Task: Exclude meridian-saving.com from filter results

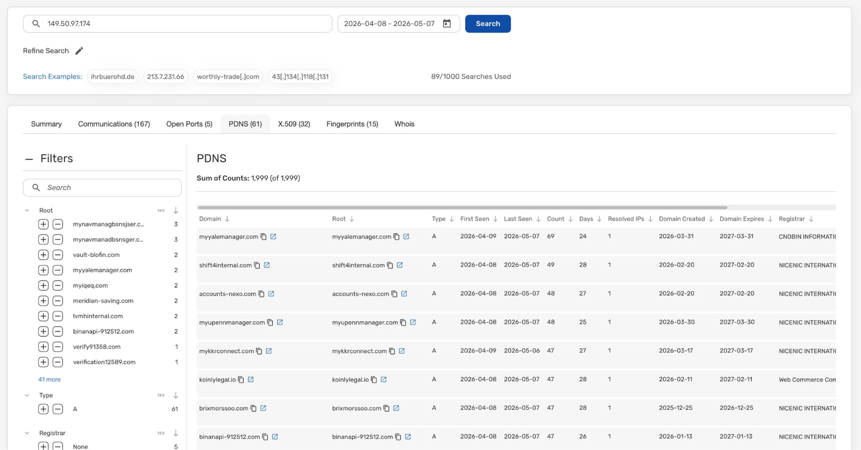Action: pyautogui.click(x=58, y=301)
